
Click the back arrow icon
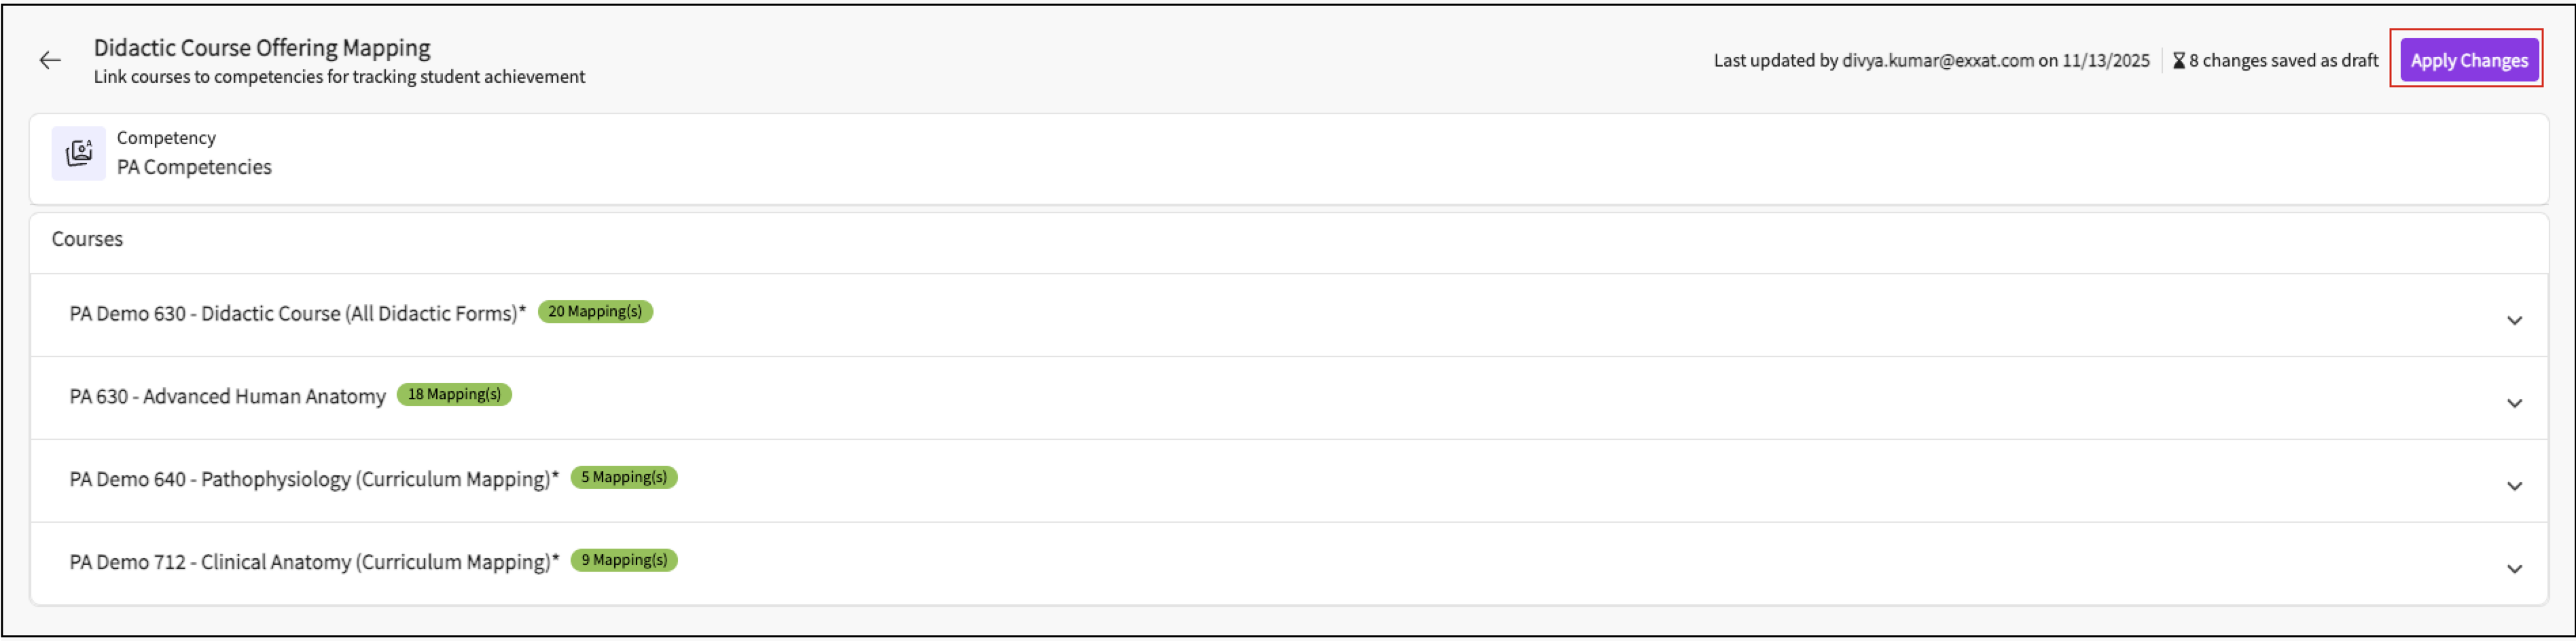click(x=50, y=61)
